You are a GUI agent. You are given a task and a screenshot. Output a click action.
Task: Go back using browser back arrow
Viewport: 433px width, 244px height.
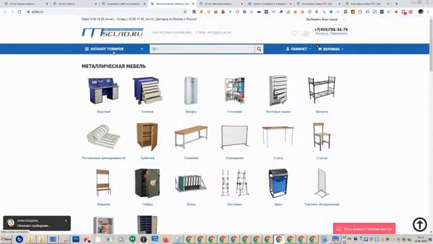click(x=5, y=12)
